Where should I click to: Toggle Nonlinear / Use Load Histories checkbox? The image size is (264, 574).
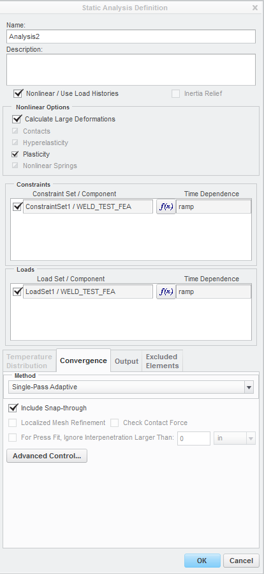(18, 93)
